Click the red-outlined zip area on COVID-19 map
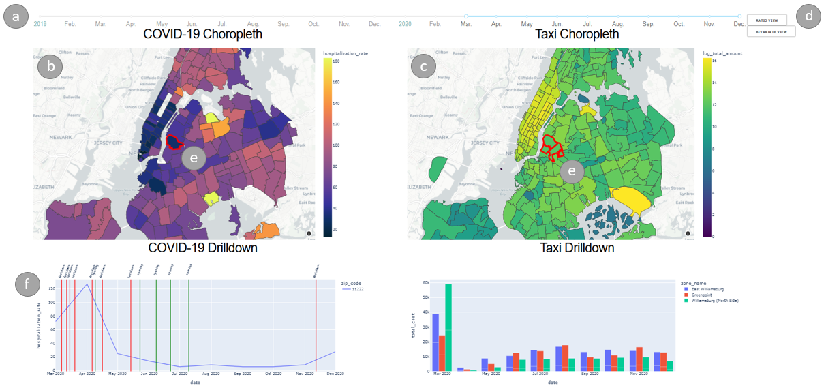The image size is (826, 388). [175, 142]
